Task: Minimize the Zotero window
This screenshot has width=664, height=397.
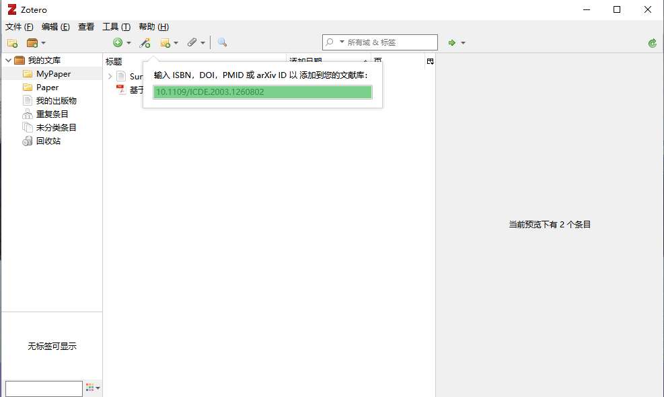Action: pos(587,9)
